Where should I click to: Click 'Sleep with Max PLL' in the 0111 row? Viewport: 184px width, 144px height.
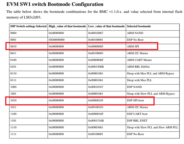click(x=139, y=80)
